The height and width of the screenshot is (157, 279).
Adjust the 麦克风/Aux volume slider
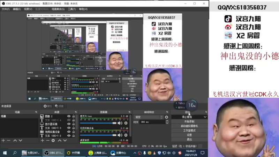[98, 123]
